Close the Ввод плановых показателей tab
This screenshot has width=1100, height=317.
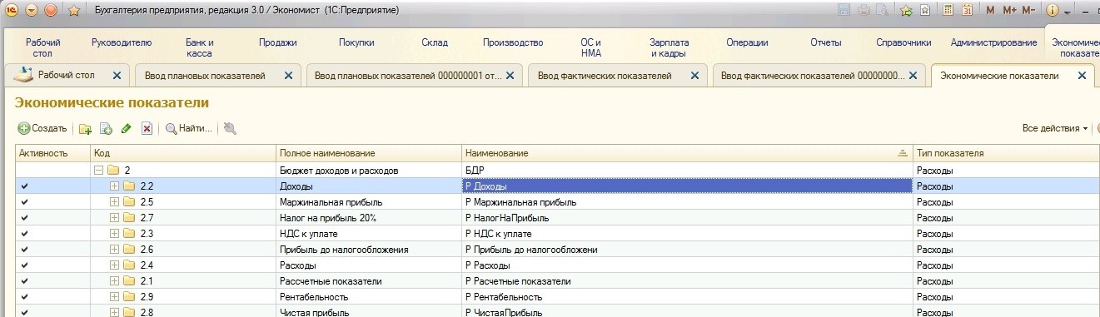[x=288, y=76]
